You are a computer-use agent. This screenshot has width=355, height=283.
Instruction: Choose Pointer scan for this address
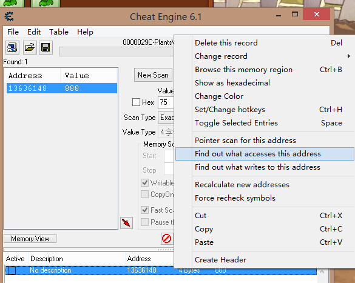point(265,141)
